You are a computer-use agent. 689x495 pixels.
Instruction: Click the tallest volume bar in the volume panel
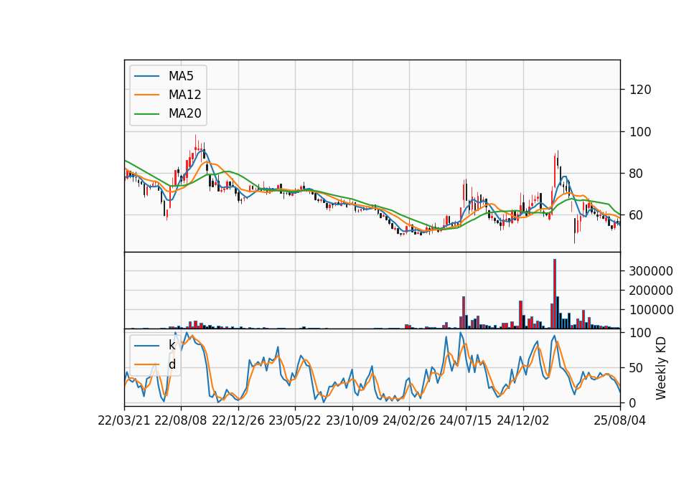click(555, 294)
